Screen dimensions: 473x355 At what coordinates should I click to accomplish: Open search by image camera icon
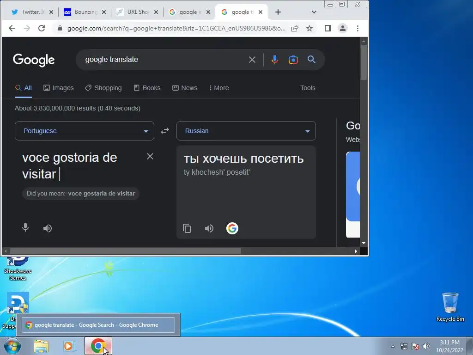[293, 60]
